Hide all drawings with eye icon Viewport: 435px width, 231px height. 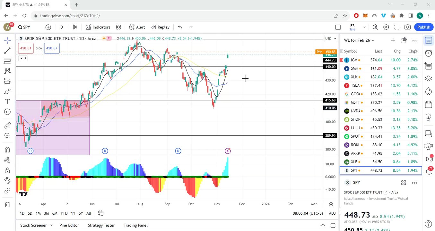click(7, 180)
